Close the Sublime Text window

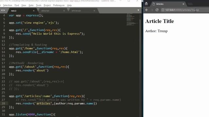click(x=137, y=1)
